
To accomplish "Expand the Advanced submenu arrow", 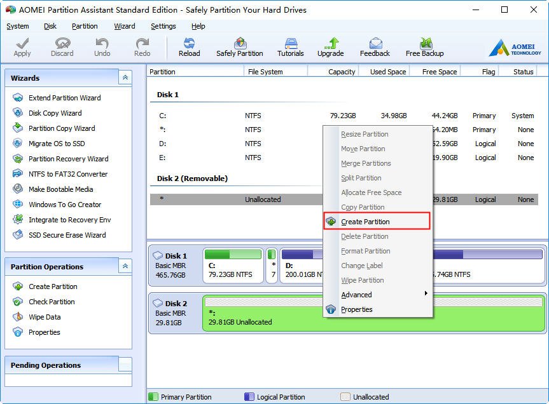I will [x=426, y=293].
